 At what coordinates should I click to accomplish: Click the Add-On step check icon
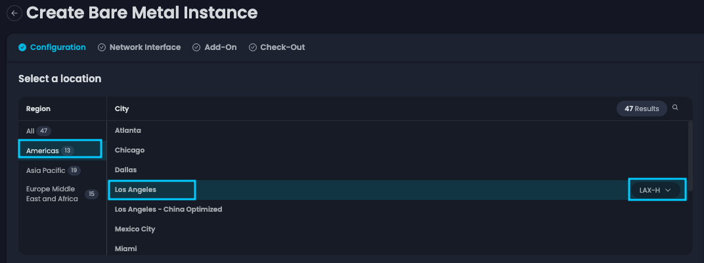(196, 47)
